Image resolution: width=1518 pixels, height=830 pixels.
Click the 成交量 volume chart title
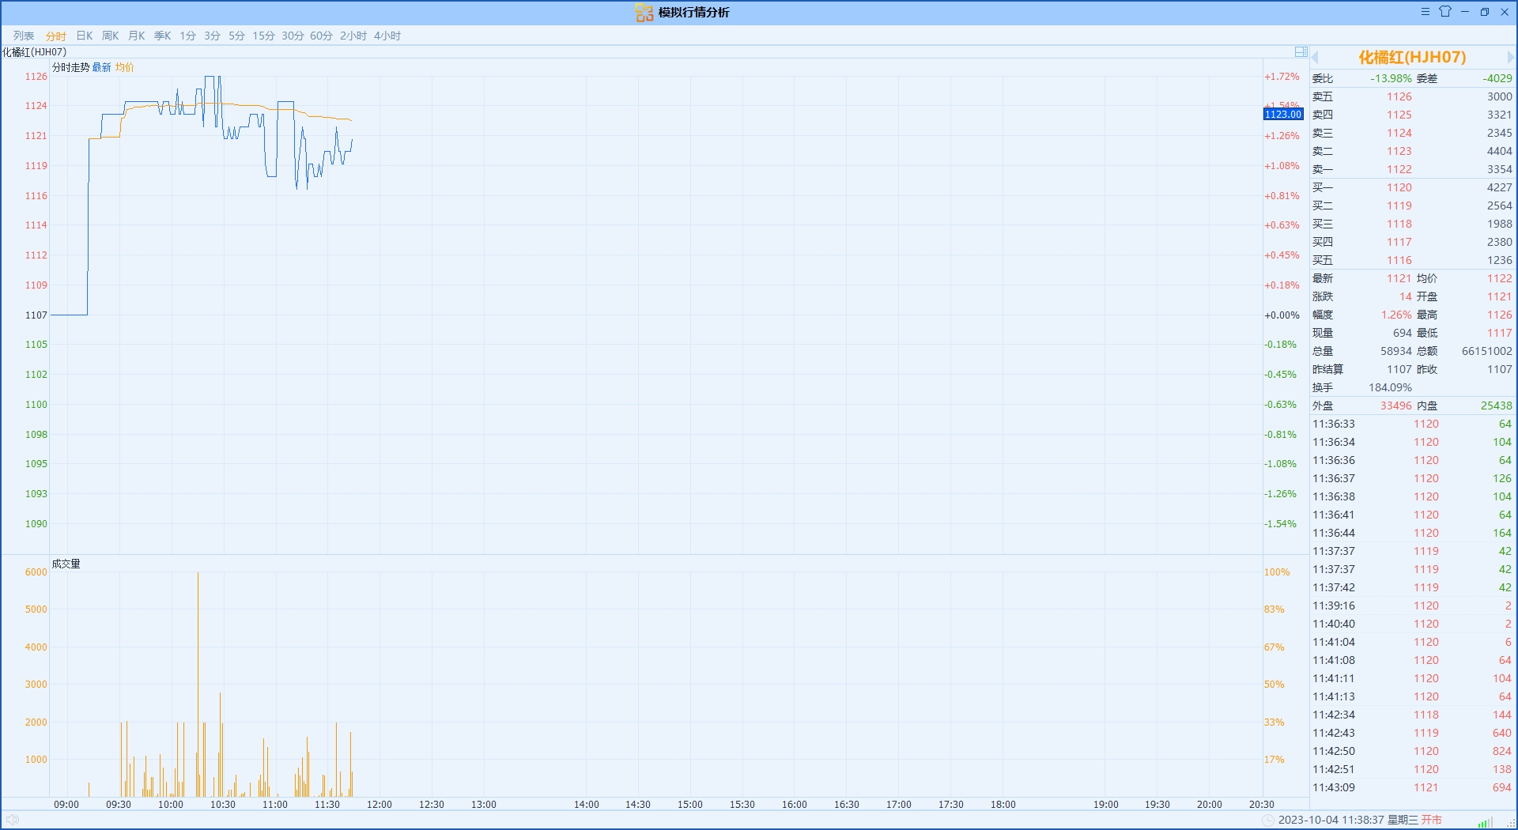(66, 564)
